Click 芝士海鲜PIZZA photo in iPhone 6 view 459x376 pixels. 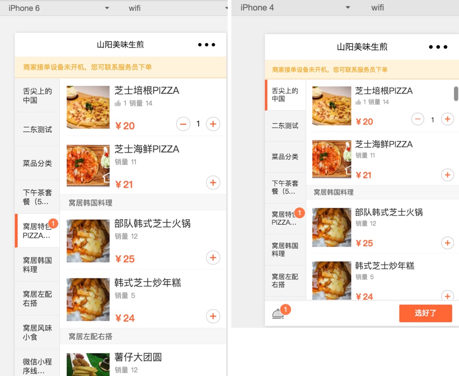(x=88, y=166)
